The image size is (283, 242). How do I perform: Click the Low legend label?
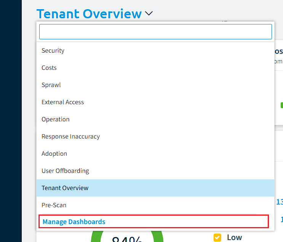234,237
